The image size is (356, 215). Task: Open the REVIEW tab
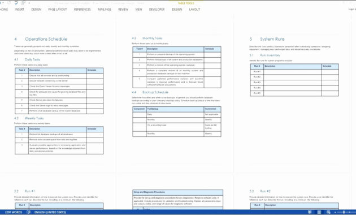pos(123,9)
